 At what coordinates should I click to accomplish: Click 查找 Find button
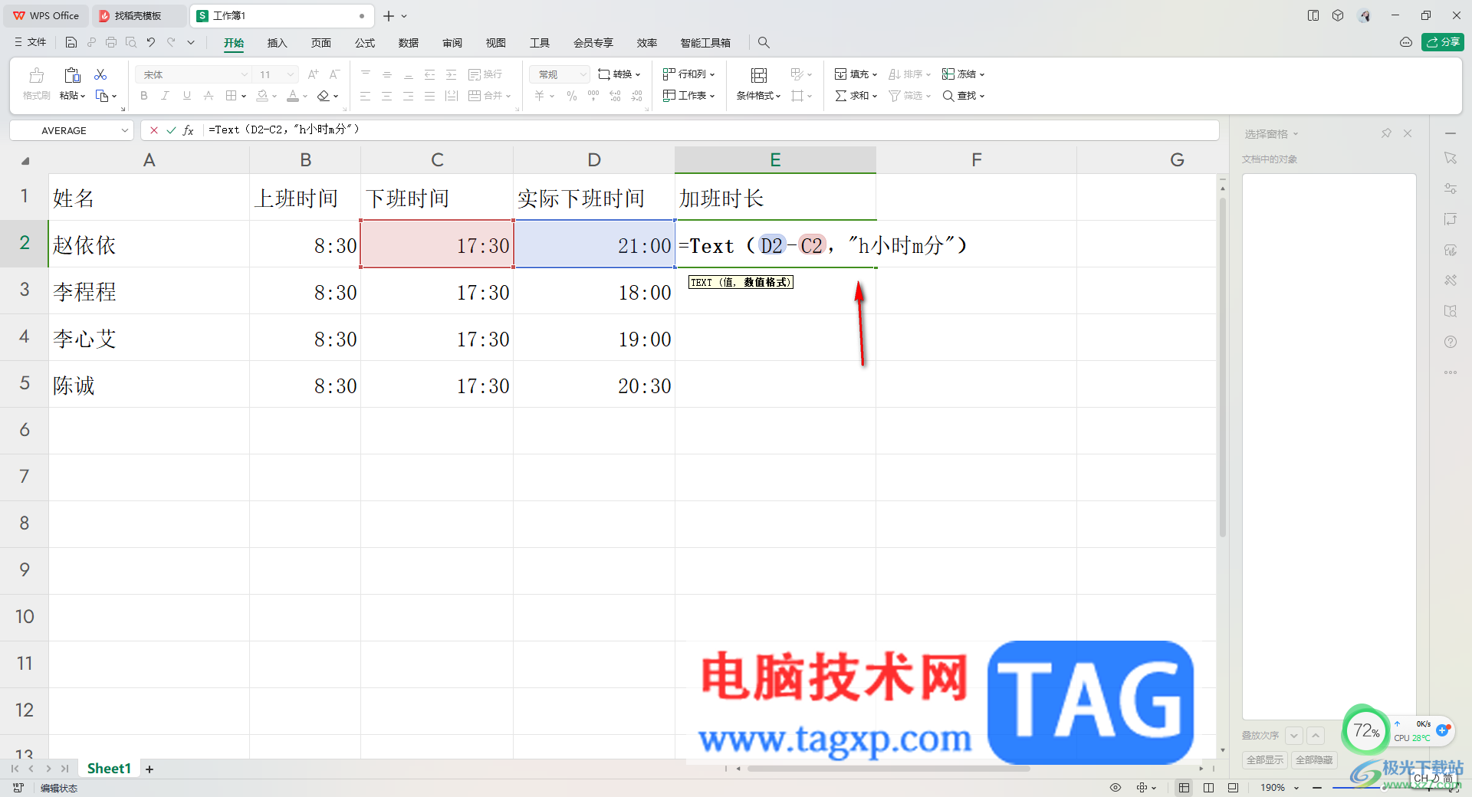(964, 96)
